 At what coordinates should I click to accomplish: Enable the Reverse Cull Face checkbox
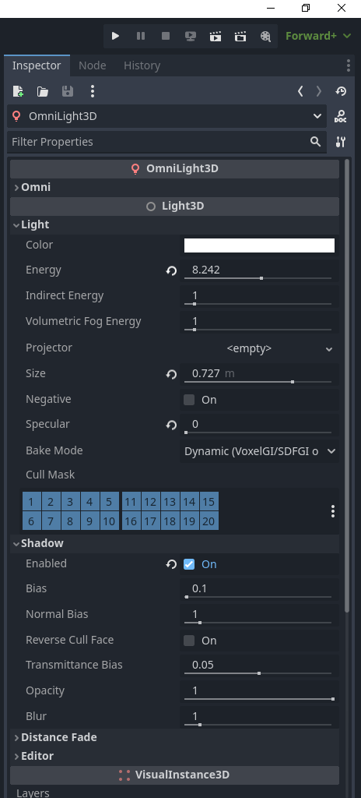tap(189, 641)
